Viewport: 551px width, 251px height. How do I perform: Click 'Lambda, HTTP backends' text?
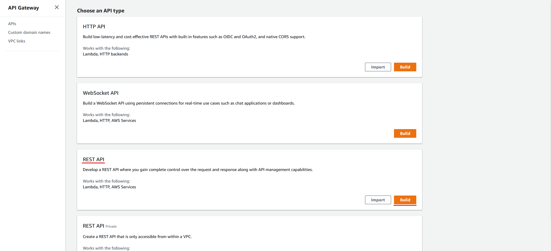pyautogui.click(x=105, y=54)
